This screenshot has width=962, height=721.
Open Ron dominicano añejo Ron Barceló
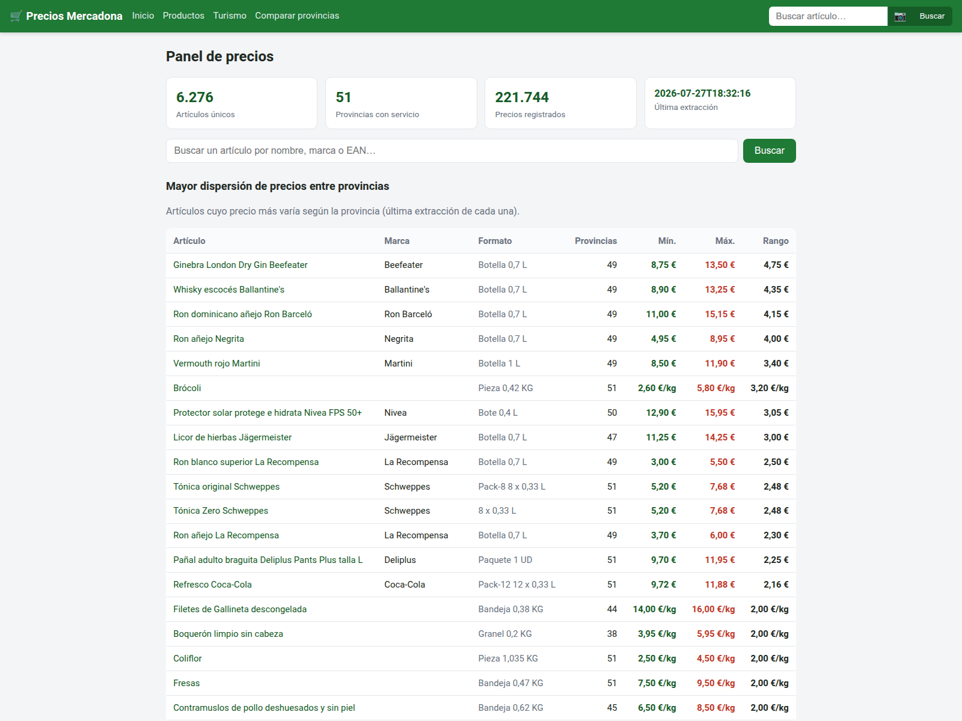[x=242, y=314]
